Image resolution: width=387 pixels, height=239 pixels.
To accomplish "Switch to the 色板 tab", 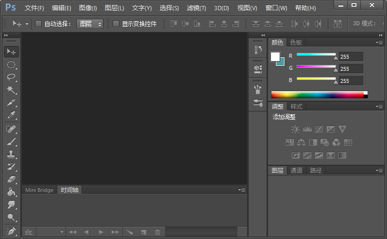I will [296, 43].
